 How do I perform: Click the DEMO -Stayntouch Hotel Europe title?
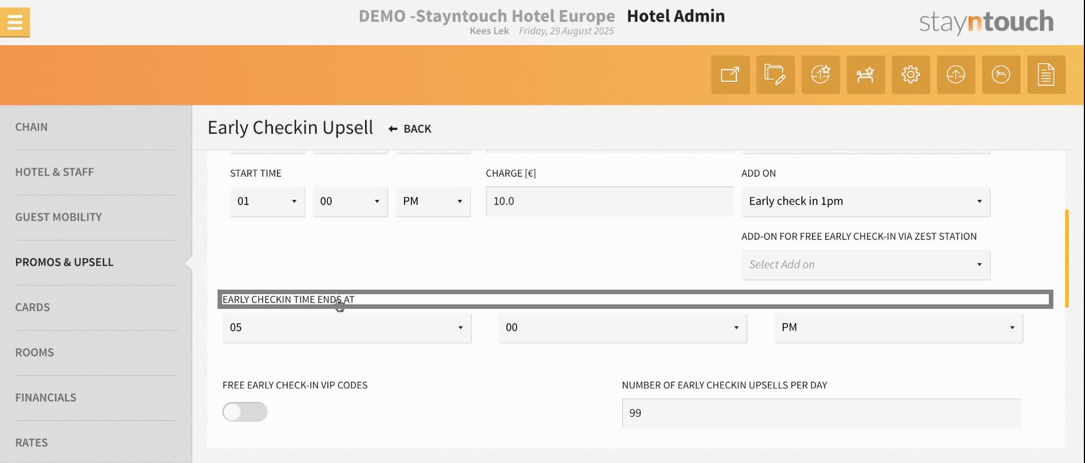(487, 16)
